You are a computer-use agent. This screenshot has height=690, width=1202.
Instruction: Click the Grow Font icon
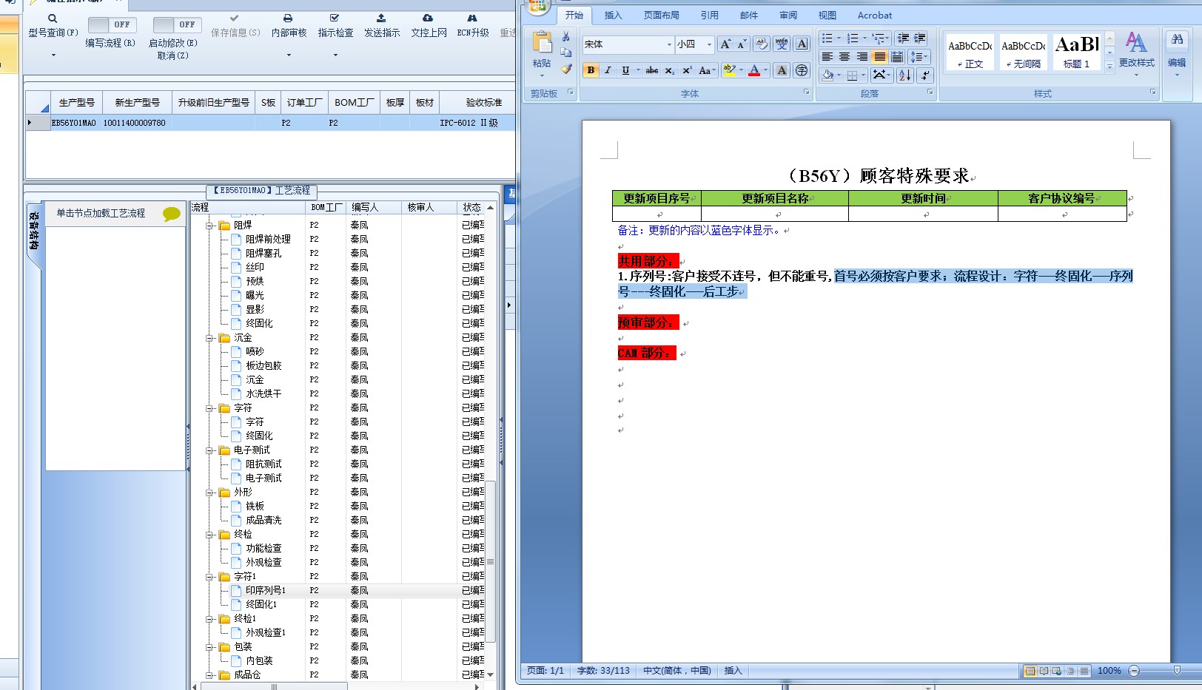[x=725, y=44]
